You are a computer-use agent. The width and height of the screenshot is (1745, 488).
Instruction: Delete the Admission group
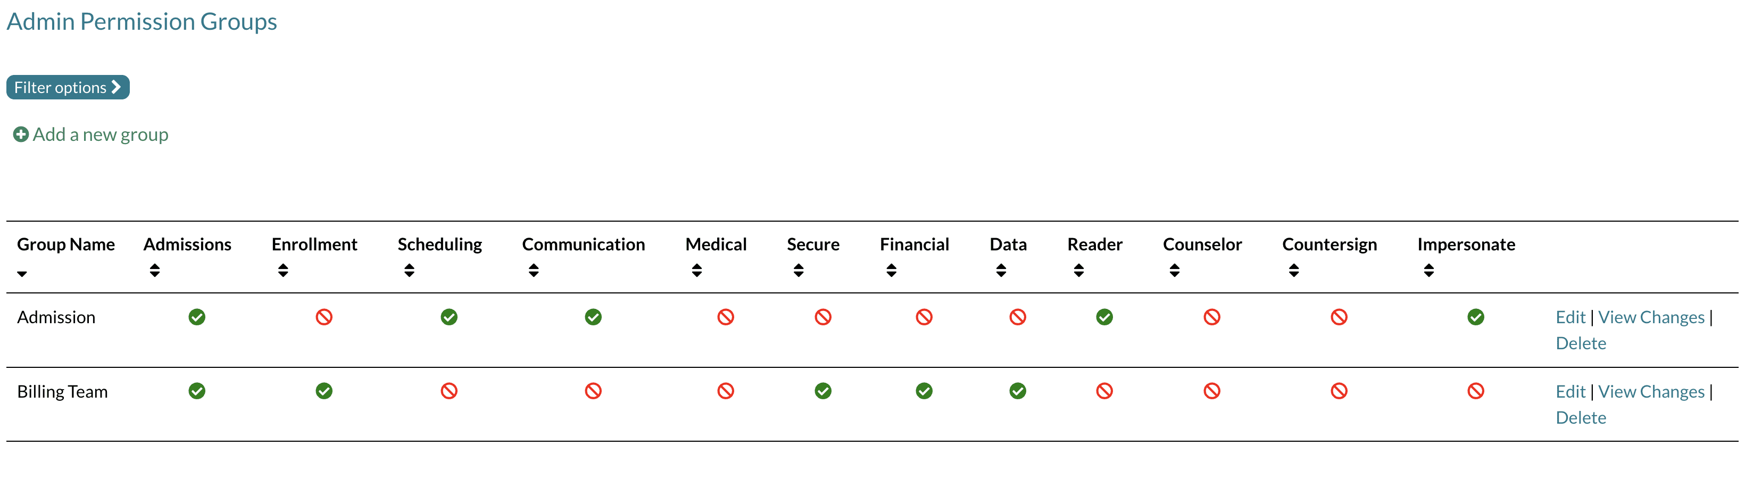1581,343
